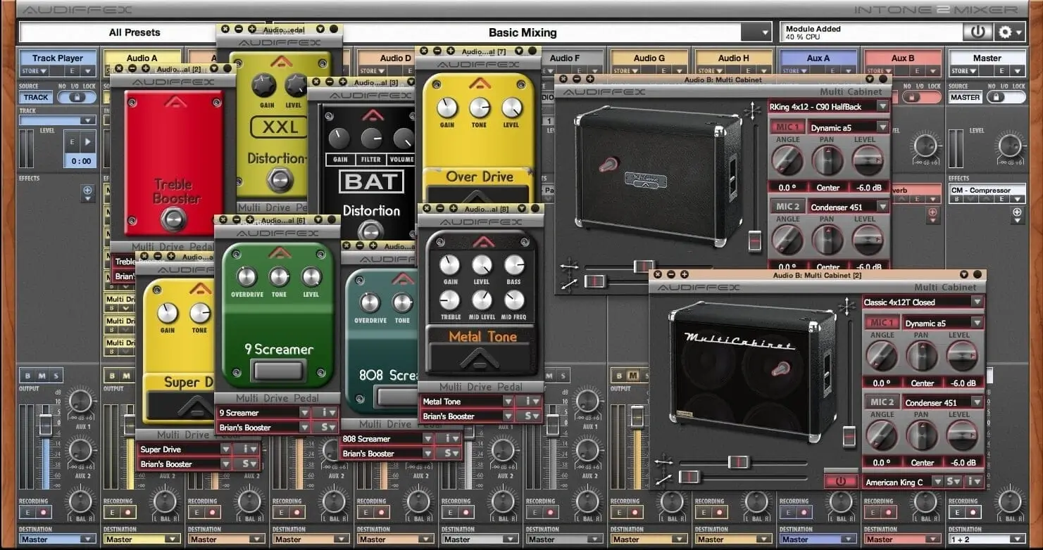Image resolution: width=1043 pixels, height=550 pixels.
Task: Open the Basic Mixing preset dropdown
Action: (765, 32)
